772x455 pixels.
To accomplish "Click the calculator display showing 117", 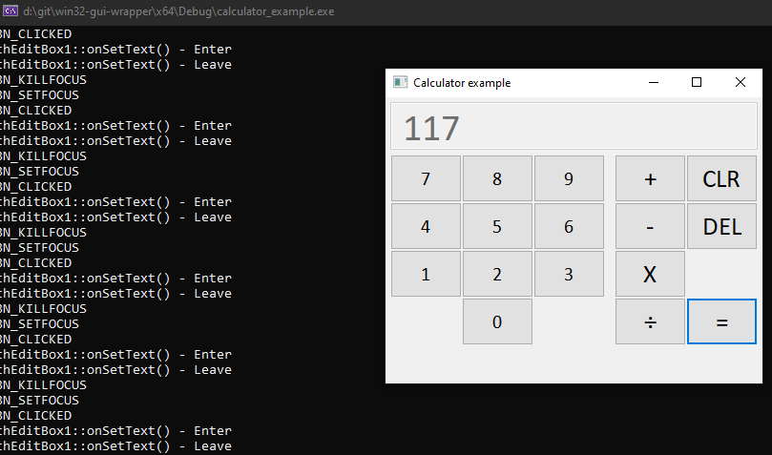I will tap(573, 127).
